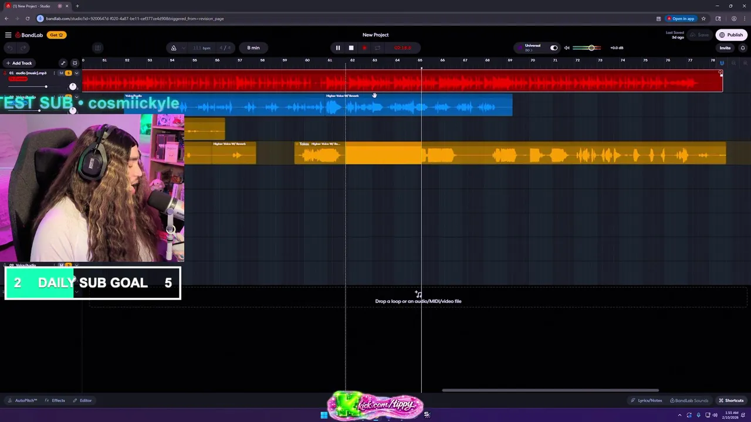Mute the 01 audio [music].mp3 track

pyautogui.click(x=61, y=73)
